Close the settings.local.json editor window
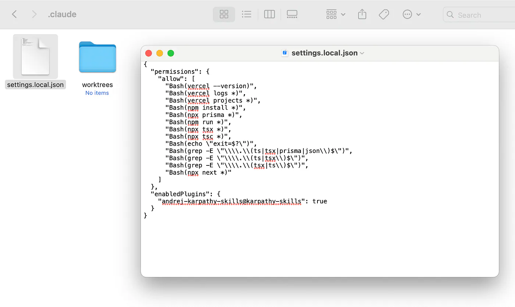 pyautogui.click(x=149, y=53)
